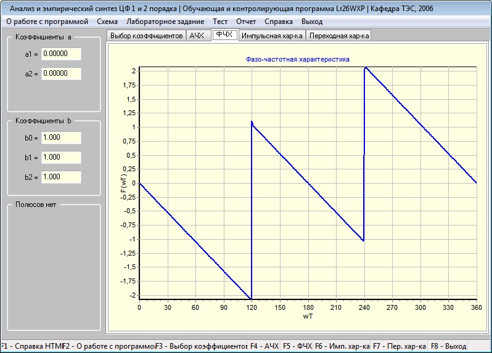Click the a2 coefficient input field
The width and height of the screenshot is (492, 353).
61,74
